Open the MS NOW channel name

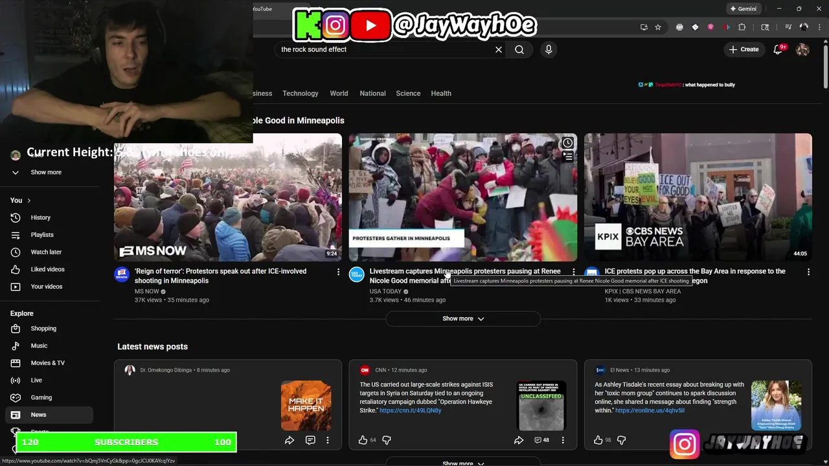pyautogui.click(x=146, y=291)
